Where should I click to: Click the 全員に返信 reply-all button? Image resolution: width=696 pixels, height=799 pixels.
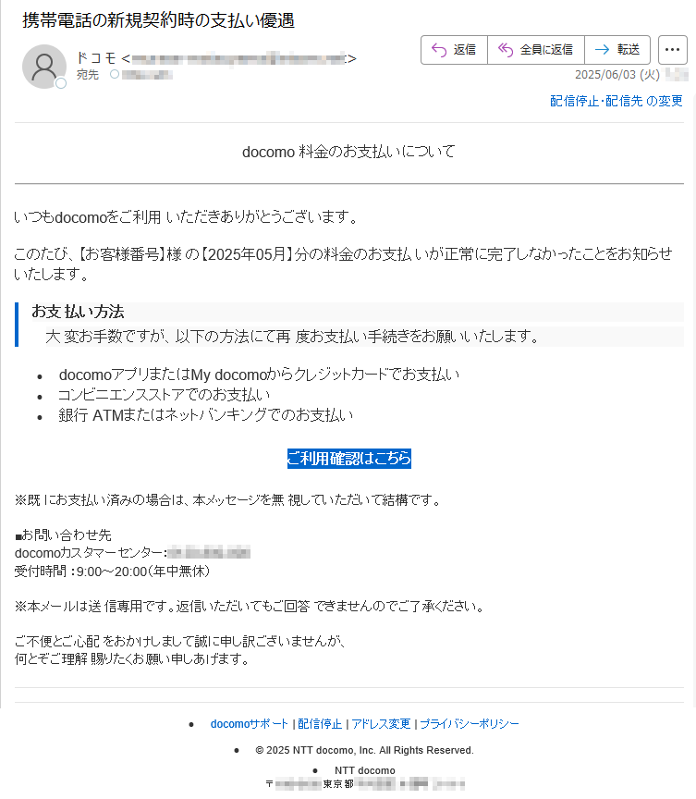coord(535,49)
